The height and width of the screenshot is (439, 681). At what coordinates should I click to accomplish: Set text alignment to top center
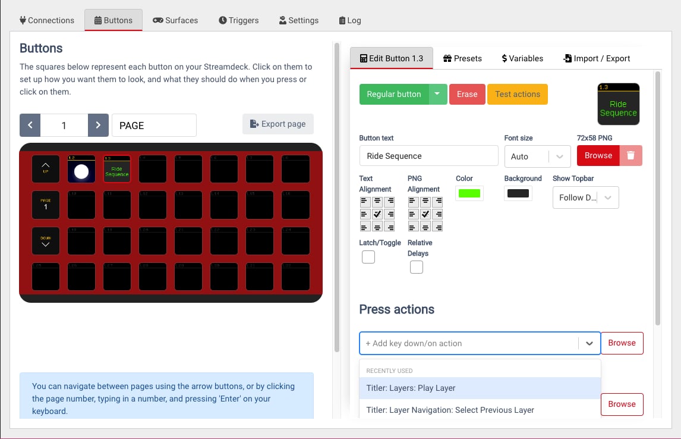tap(377, 202)
